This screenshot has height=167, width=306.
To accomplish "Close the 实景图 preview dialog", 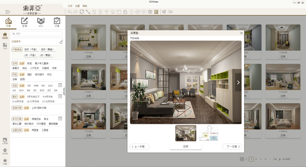I will pos(241,33).
